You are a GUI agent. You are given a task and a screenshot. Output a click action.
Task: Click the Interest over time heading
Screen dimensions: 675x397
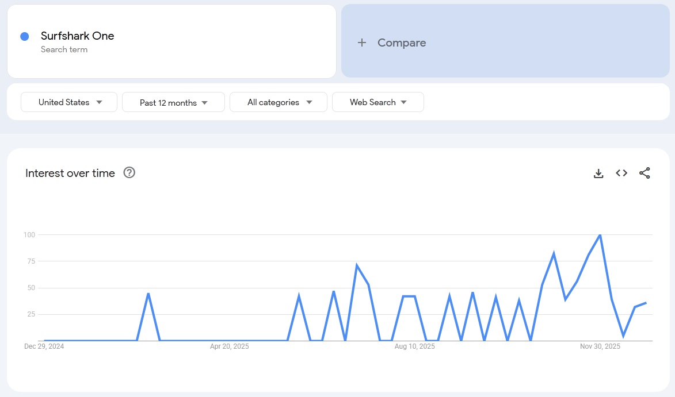click(70, 172)
